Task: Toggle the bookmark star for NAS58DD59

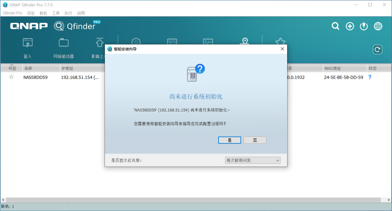Action: [11, 77]
